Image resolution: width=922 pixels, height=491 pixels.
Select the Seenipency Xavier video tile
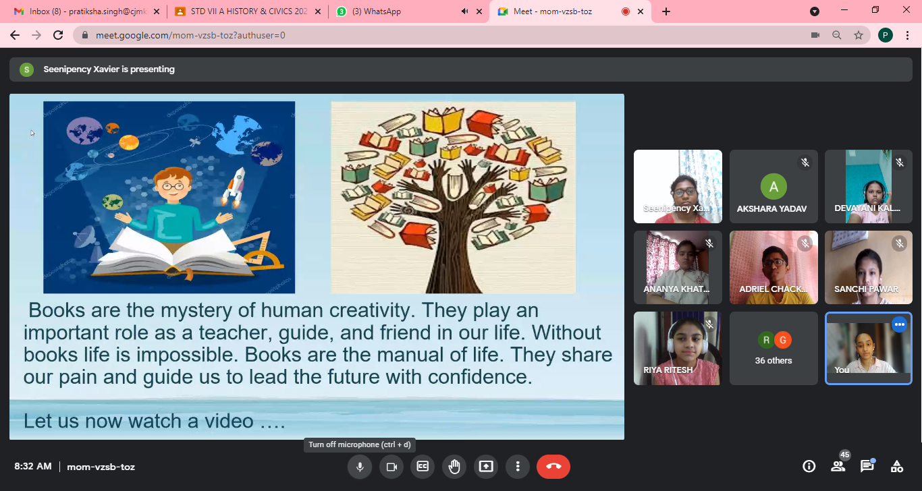pos(678,186)
